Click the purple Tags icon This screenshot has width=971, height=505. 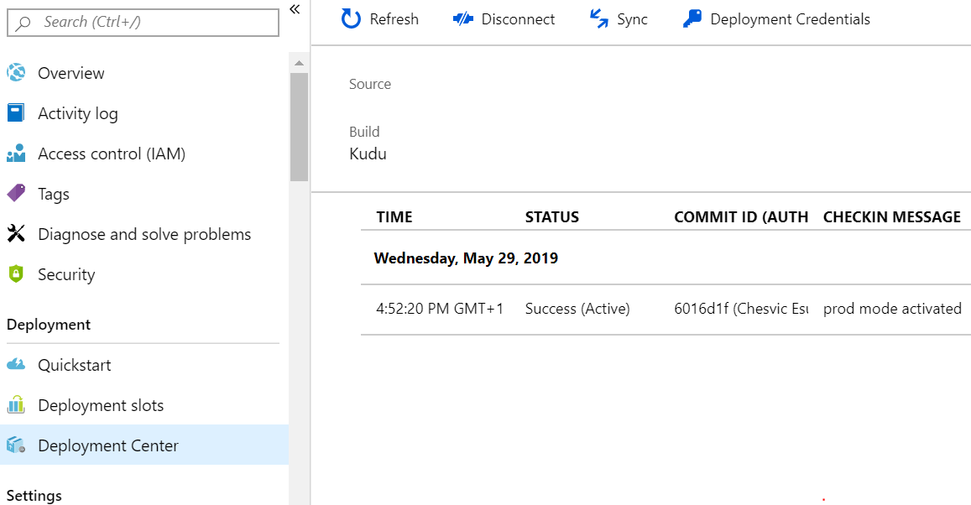click(x=16, y=194)
